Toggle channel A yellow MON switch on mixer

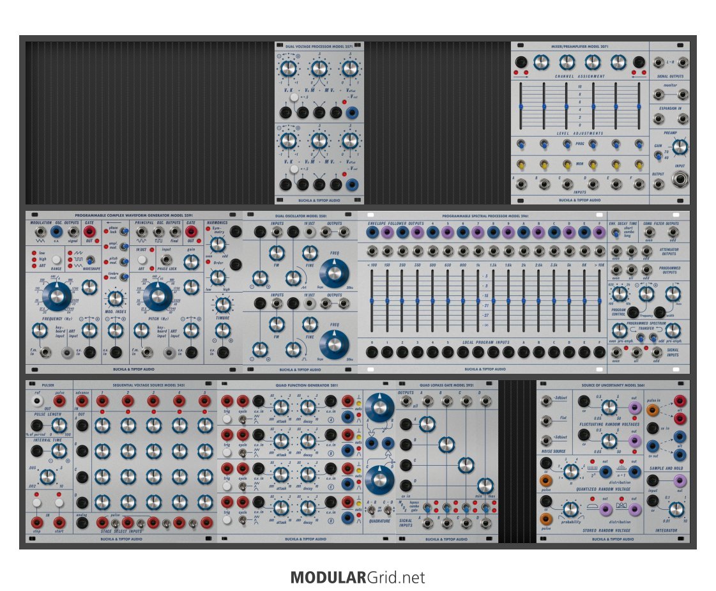521,164
